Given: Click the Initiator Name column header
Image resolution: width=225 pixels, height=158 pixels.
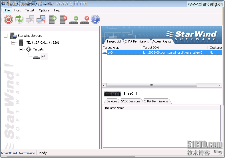Looking at the screenshot, I should click(x=162, y=108).
